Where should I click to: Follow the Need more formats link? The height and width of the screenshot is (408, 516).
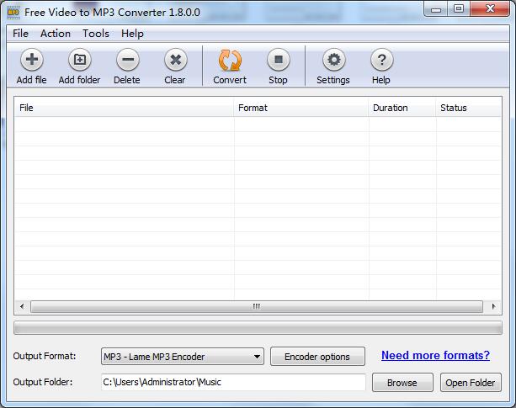435,355
